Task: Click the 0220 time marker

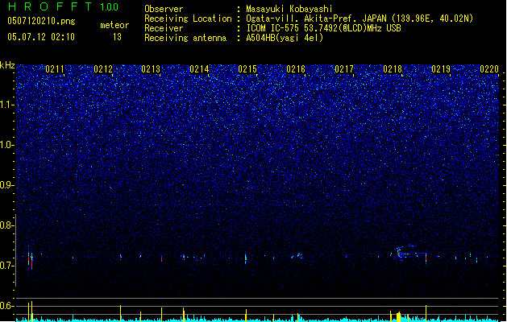Action: (489, 69)
